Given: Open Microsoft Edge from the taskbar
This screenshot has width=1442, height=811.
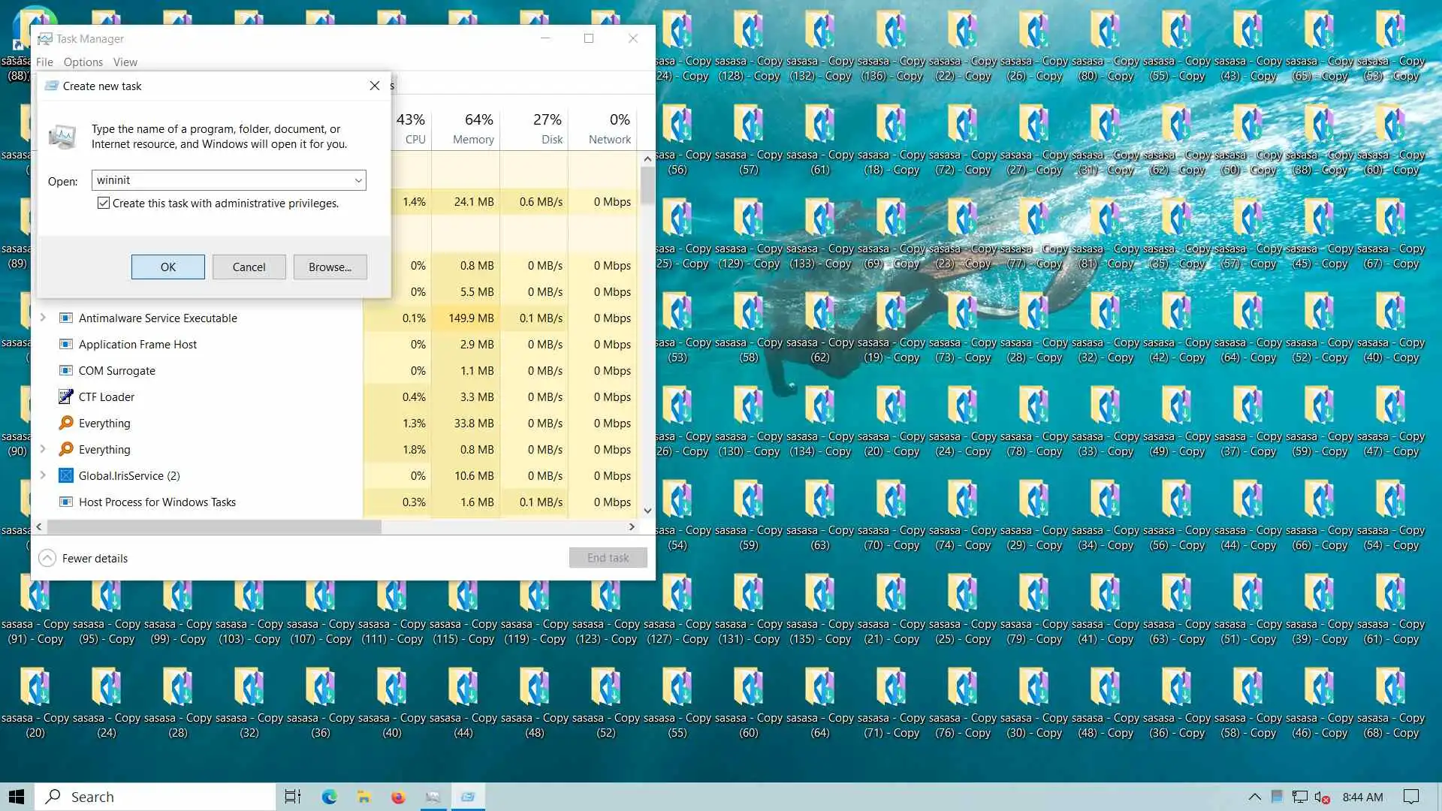Looking at the screenshot, I should (x=329, y=797).
